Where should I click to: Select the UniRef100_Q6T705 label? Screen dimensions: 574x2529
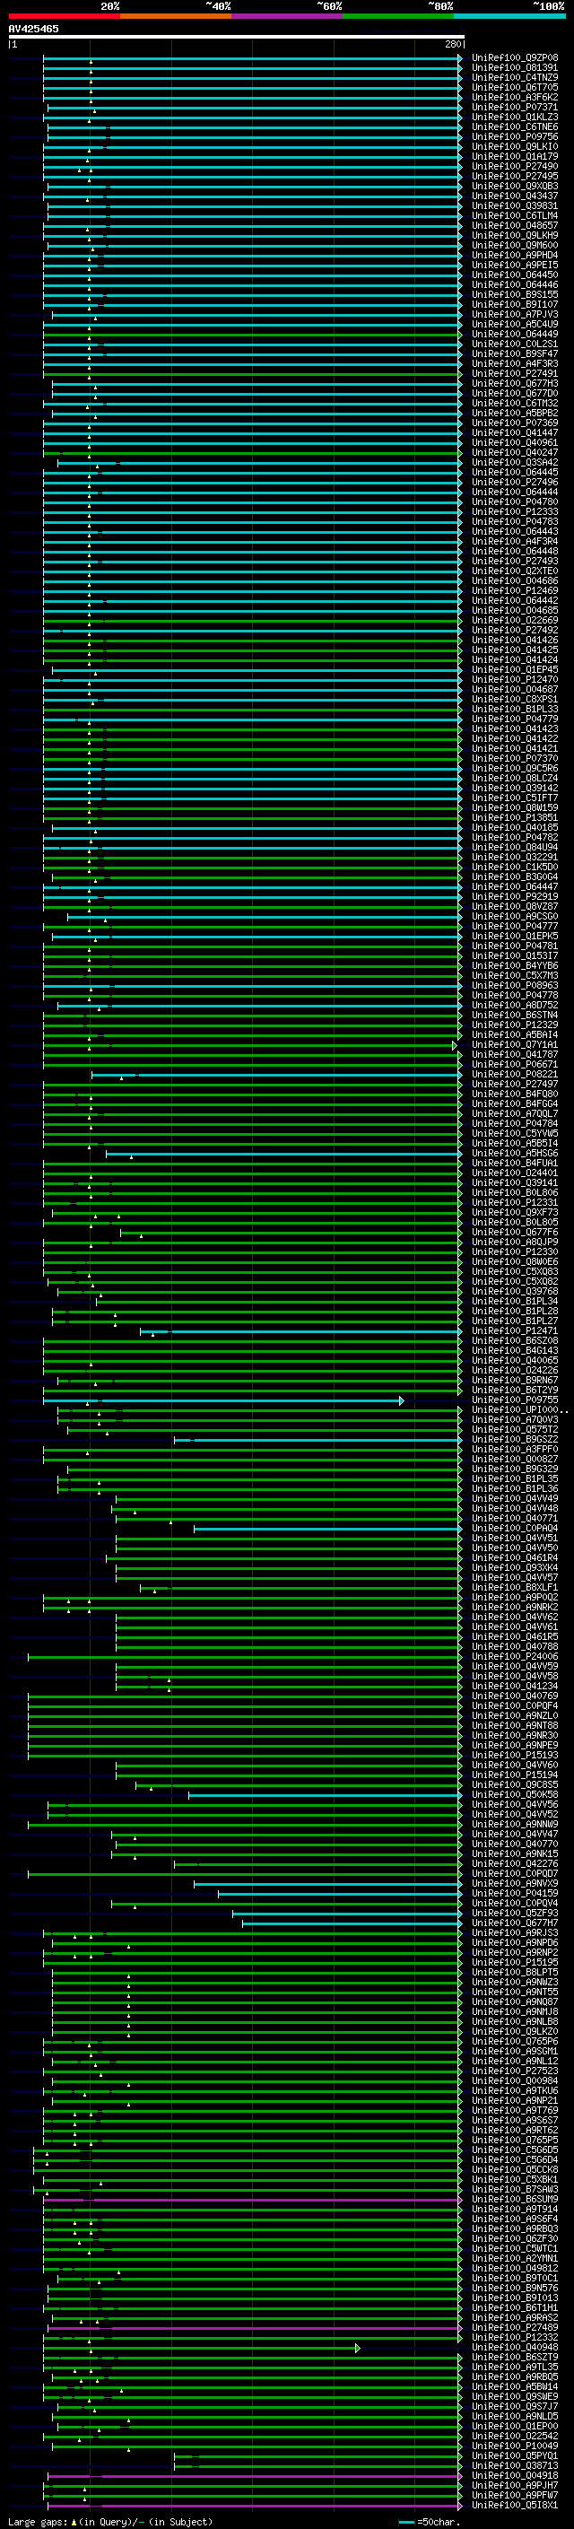tap(515, 87)
